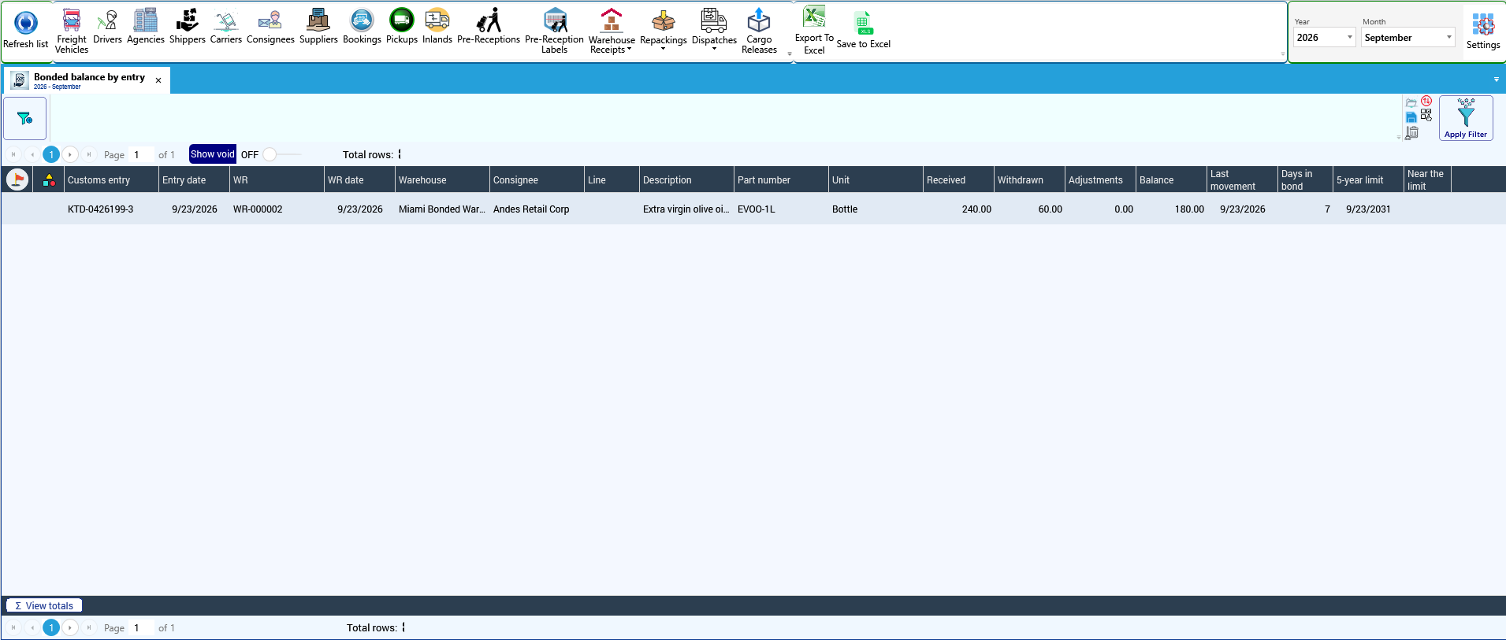Open the Shippers list
This screenshot has height=640, width=1506.
188,27
